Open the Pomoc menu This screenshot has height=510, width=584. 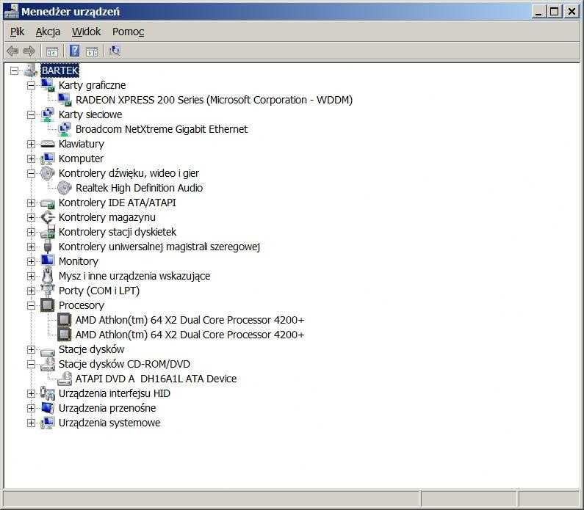(x=128, y=32)
